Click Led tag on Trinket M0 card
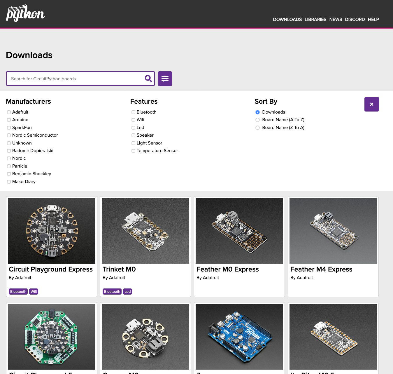Viewport: 393px width, 374px height. click(x=128, y=291)
